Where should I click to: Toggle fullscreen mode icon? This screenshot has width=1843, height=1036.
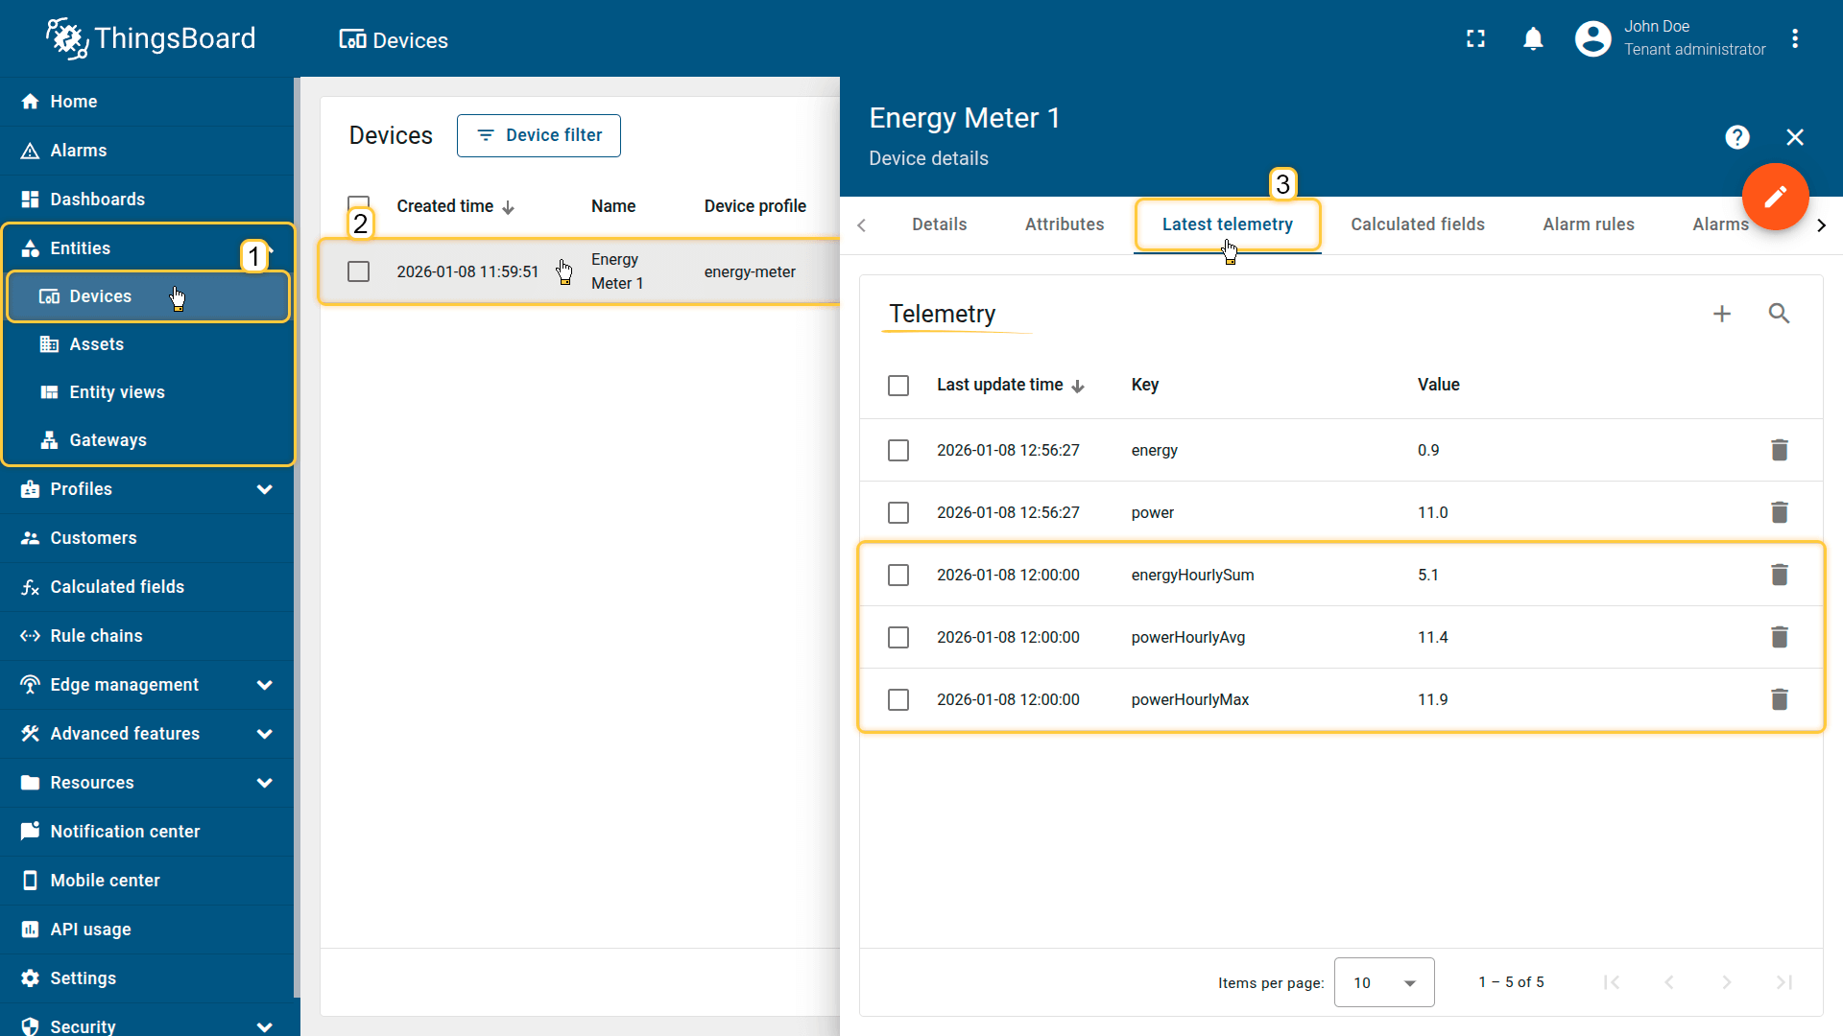pyautogui.click(x=1475, y=38)
